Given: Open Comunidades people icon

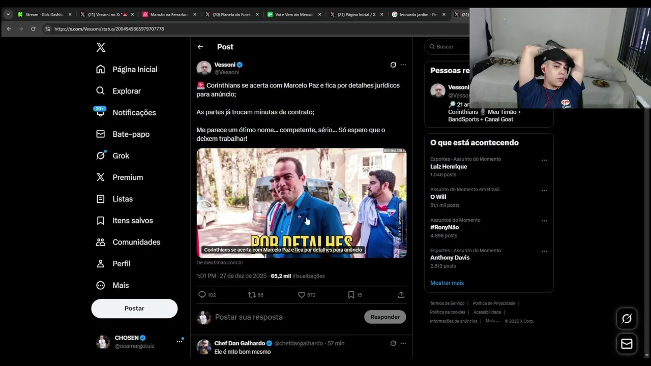Looking at the screenshot, I should (x=101, y=242).
